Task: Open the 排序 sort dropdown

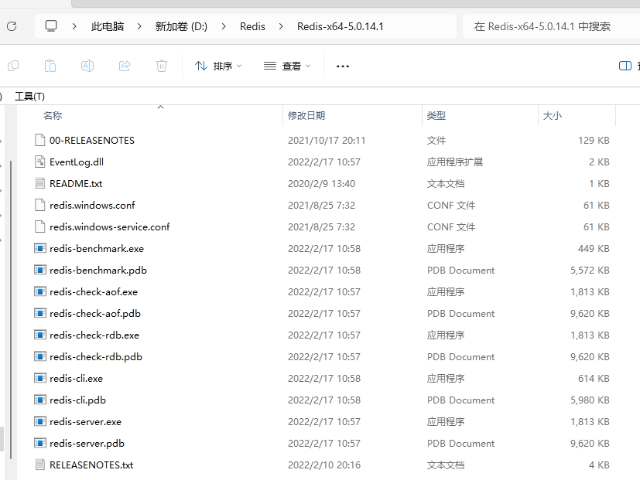Action: pyautogui.click(x=218, y=66)
